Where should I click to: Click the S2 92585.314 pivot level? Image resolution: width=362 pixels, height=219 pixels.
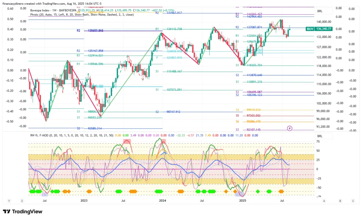coord(89,129)
